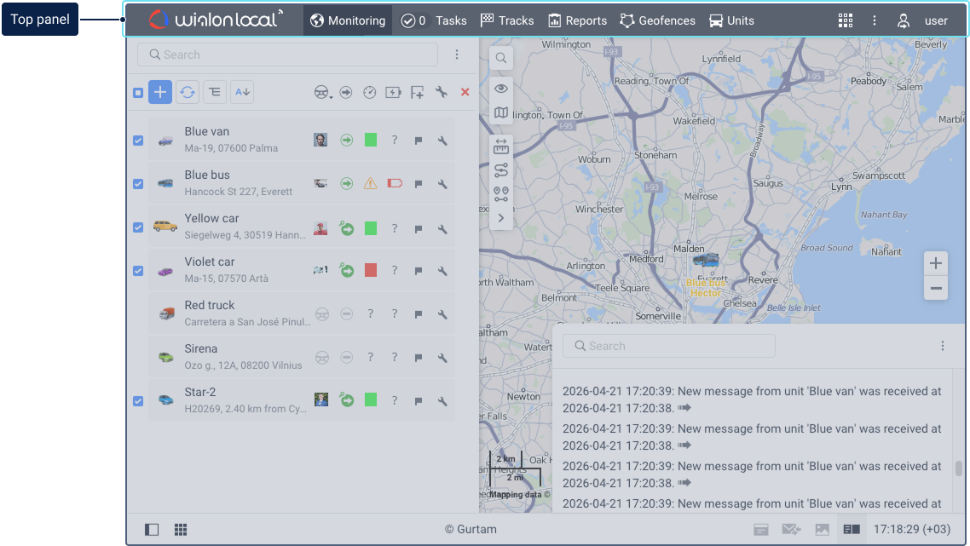
Task: Uncheck the Violet car checkbox
Action: click(138, 271)
